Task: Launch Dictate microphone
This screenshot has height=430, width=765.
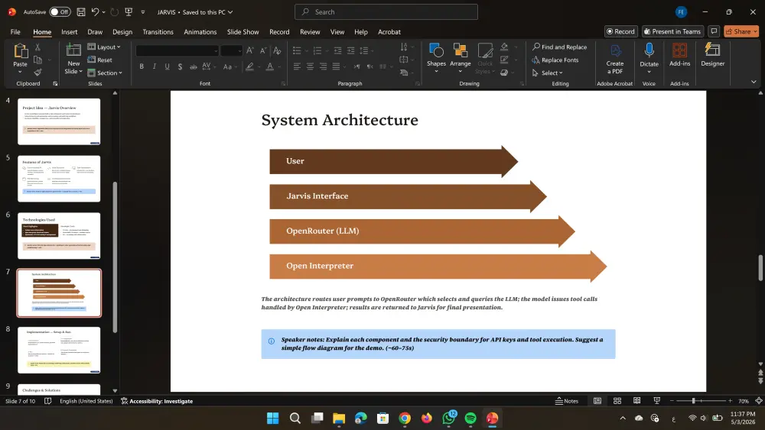Action: (x=649, y=57)
